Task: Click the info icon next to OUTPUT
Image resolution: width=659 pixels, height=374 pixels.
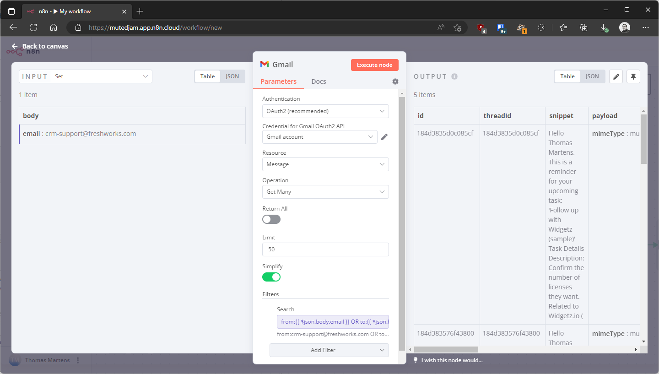Action: click(x=454, y=76)
